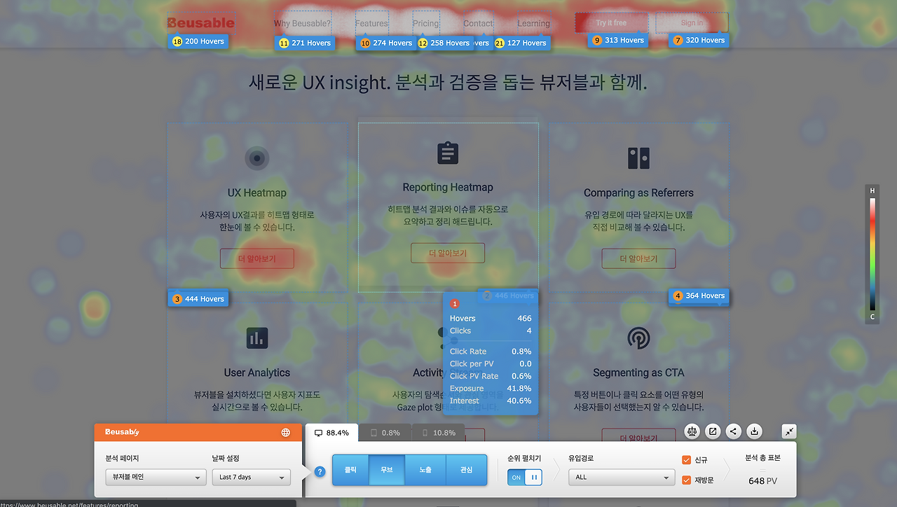
Task: Open the Why Beusable? nav link
Action: 302,23
